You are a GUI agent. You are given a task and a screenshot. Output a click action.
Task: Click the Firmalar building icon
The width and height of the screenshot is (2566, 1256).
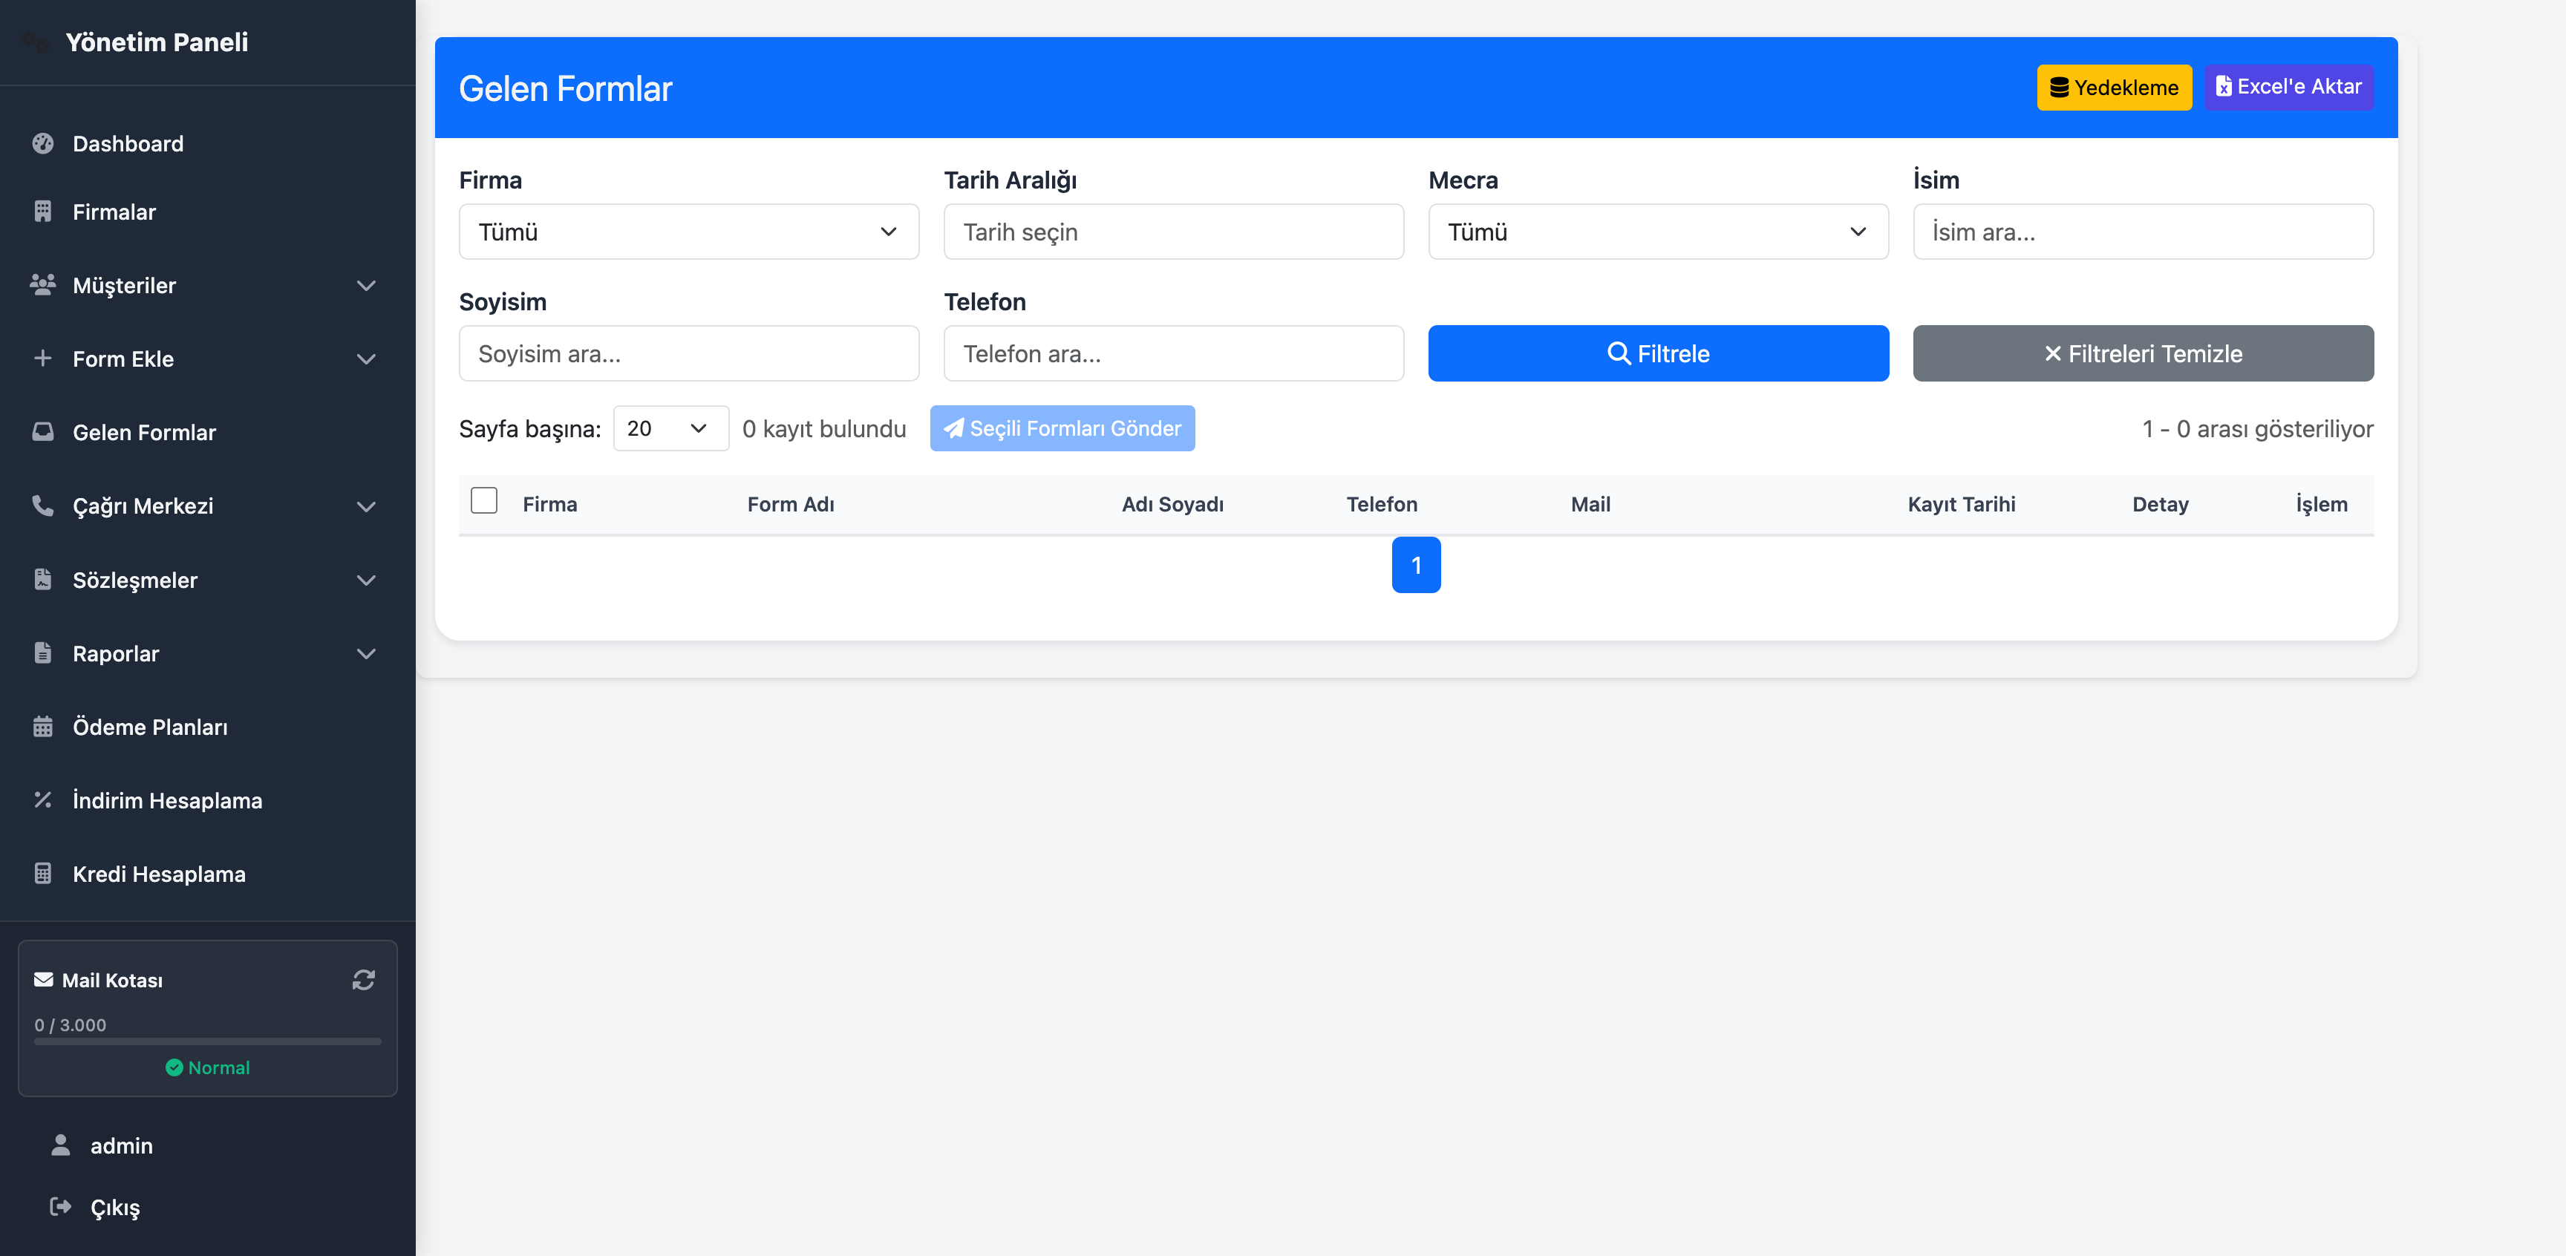[42, 211]
